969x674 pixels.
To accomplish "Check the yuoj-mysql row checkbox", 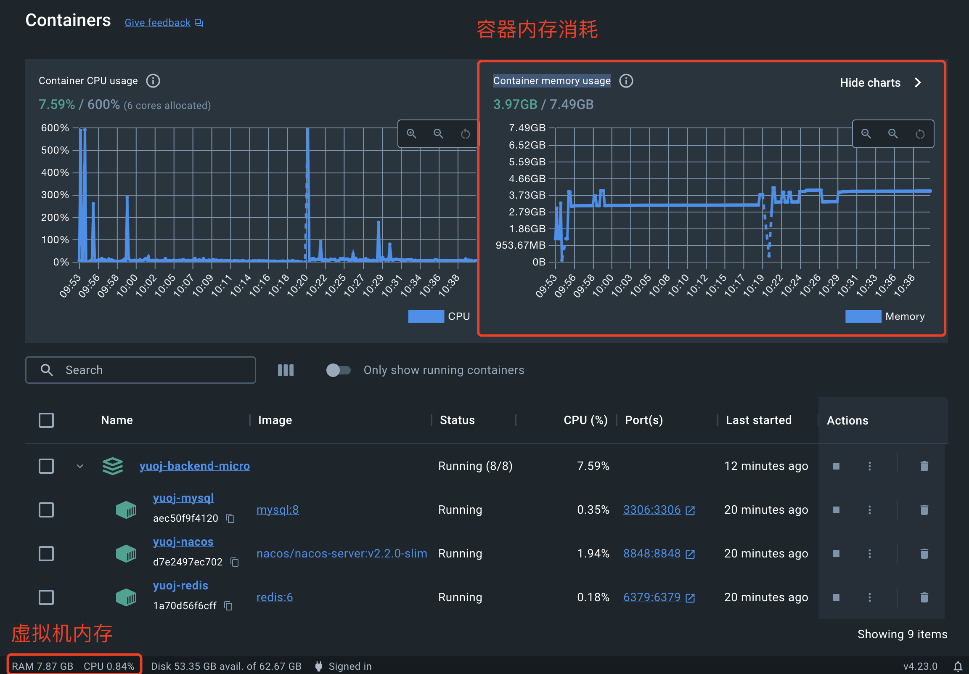I will (46, 510).
